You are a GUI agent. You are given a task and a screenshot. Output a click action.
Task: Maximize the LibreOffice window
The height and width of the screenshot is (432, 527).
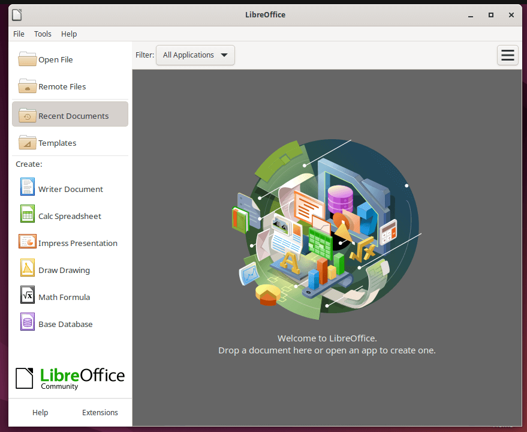pos(490,15)
